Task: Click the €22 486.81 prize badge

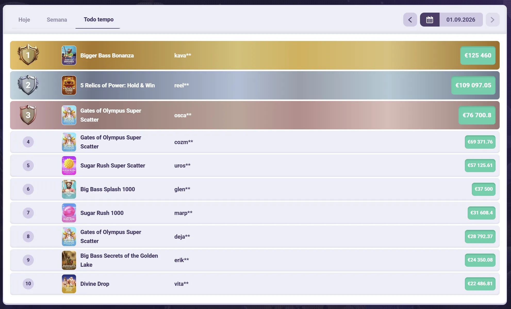Action: click(x=480, y=284)
